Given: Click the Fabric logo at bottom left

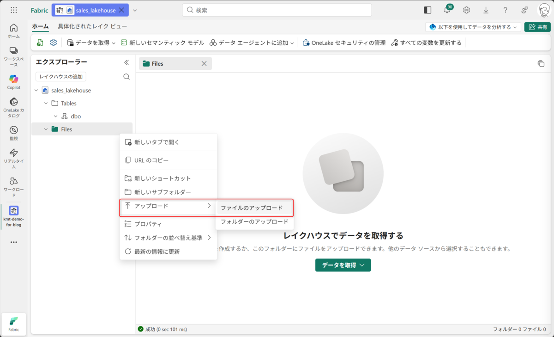Looking at the screenshot, I should click(x=14, y=324).
